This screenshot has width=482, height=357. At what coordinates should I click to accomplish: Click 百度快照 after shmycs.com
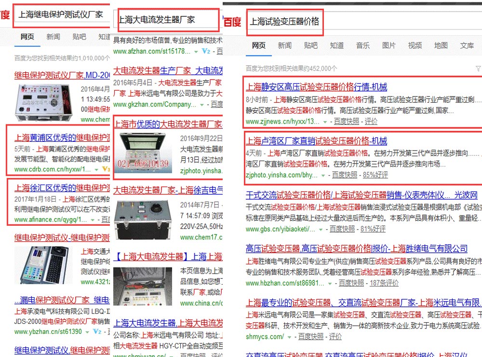click(311, 337)
